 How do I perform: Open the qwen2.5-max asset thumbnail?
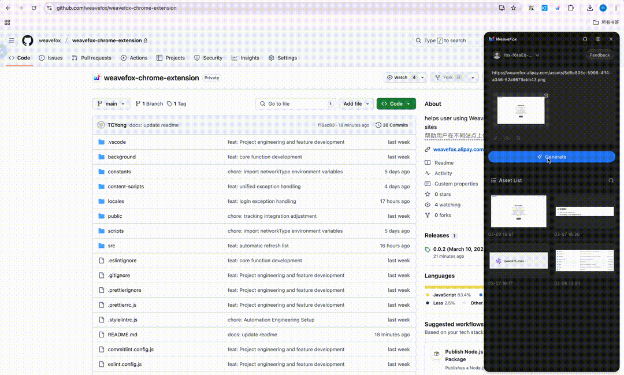[x=518, y=261]
